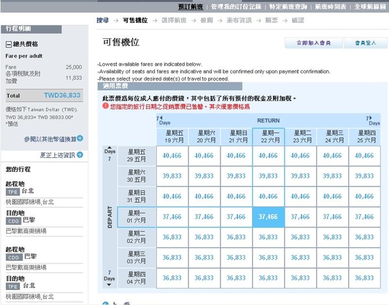Open 更正上述資訊 link
Screen dimensions: 389x305
tap(58, 155)
